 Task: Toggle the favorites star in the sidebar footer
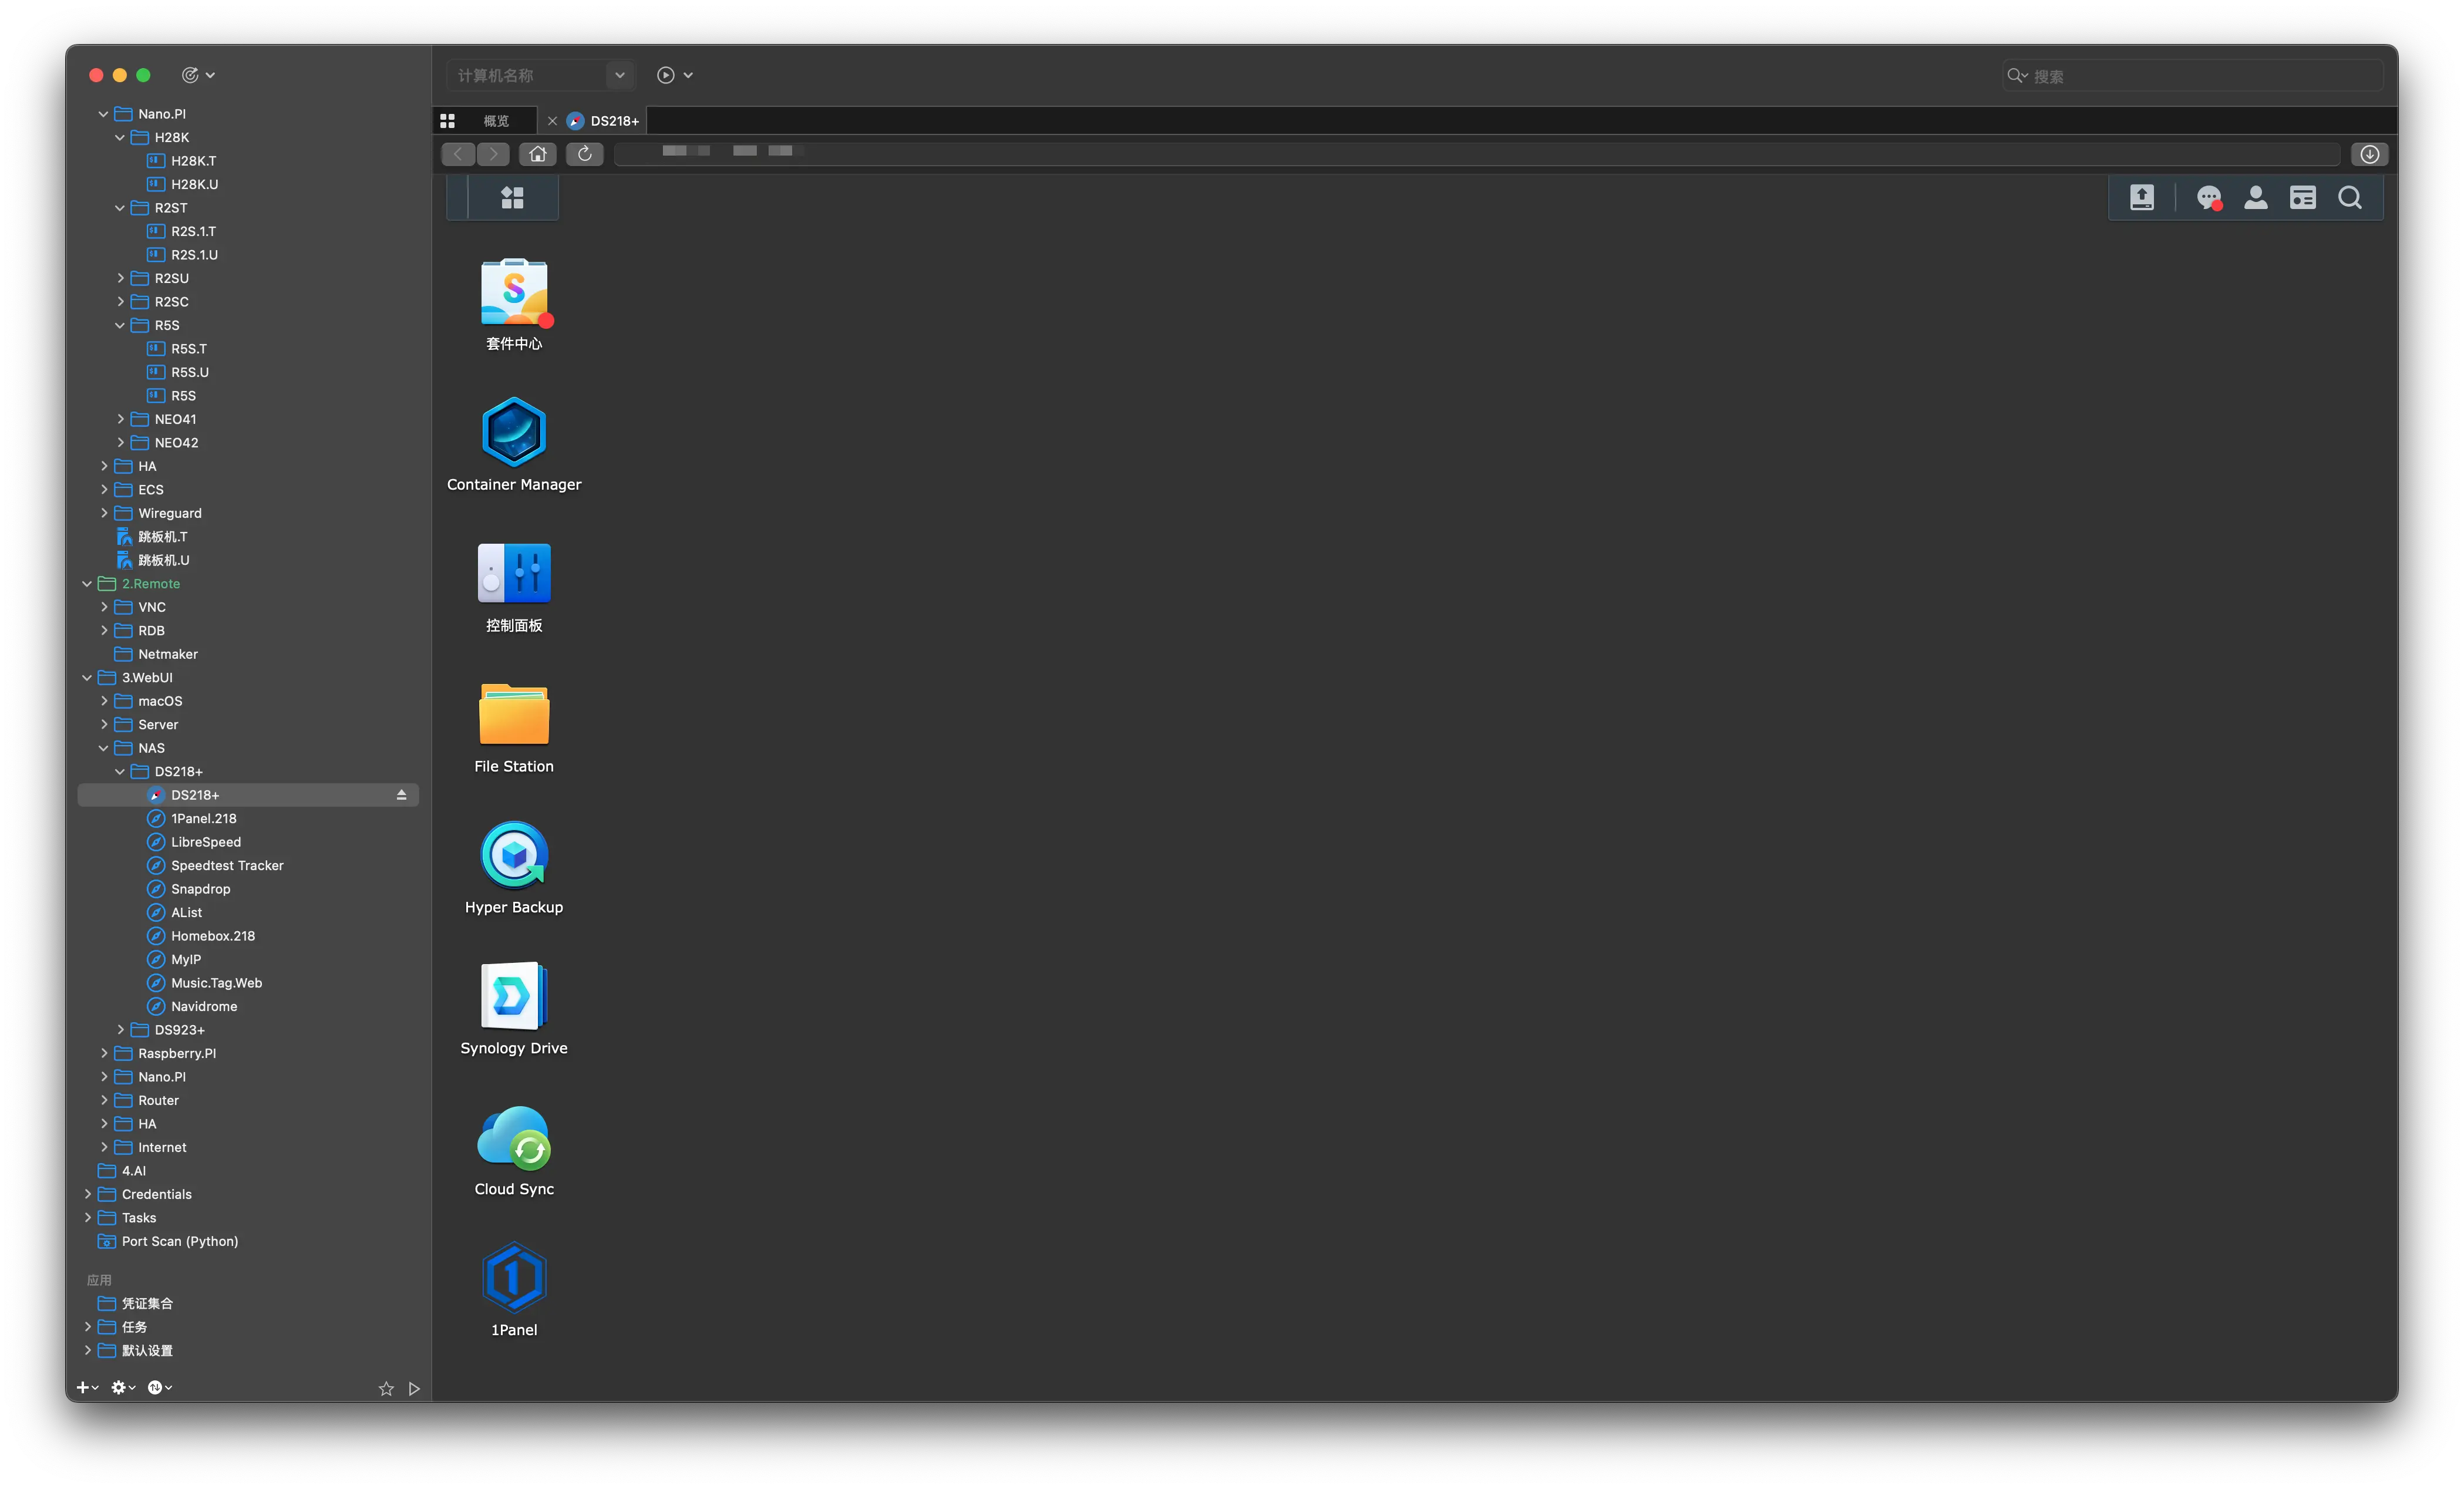[386, 1388]
